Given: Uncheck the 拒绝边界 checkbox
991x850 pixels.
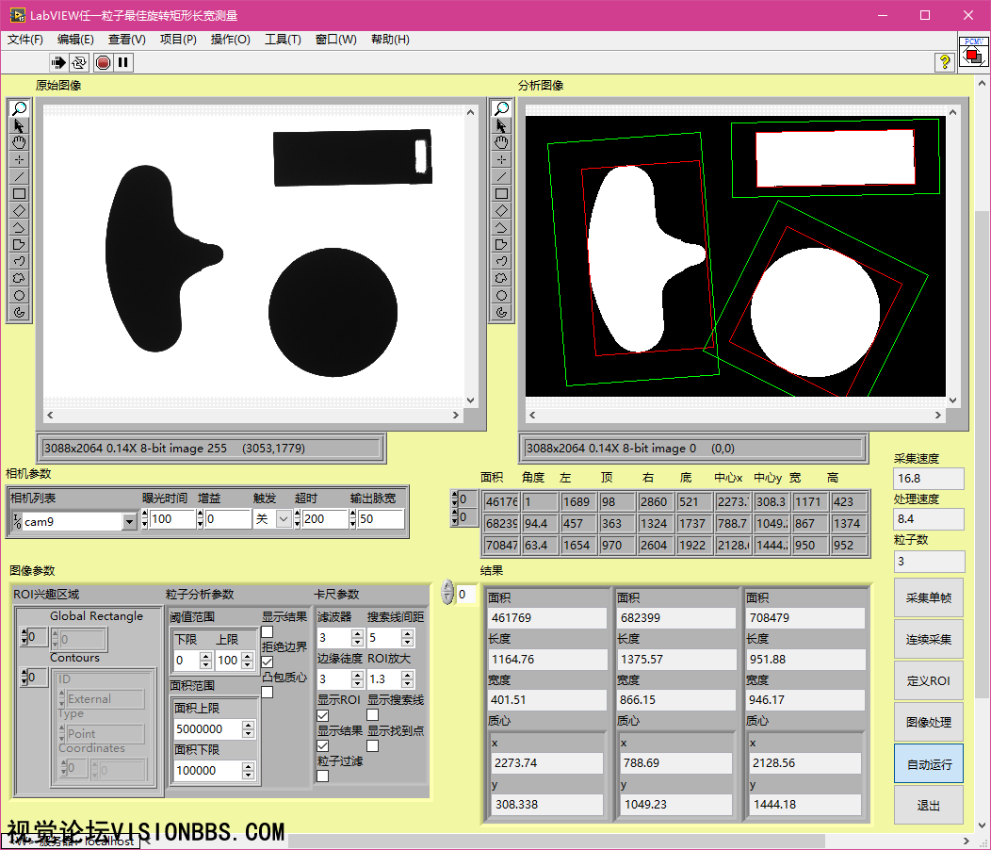Looking at the screenshot, I should click(x=268, y=662).
